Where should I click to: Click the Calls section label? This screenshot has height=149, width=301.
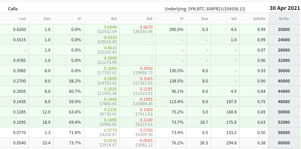(x=13, y=9)
